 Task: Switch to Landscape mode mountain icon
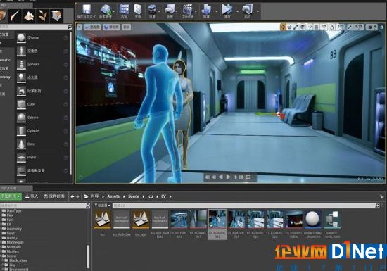click(x=29, y=15)
